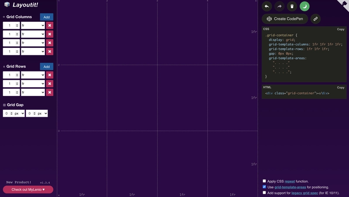Open unit dropdown for second column
The width and height of the screenshot is (349, 197).
pyautogui.click(x=33, y=34)
